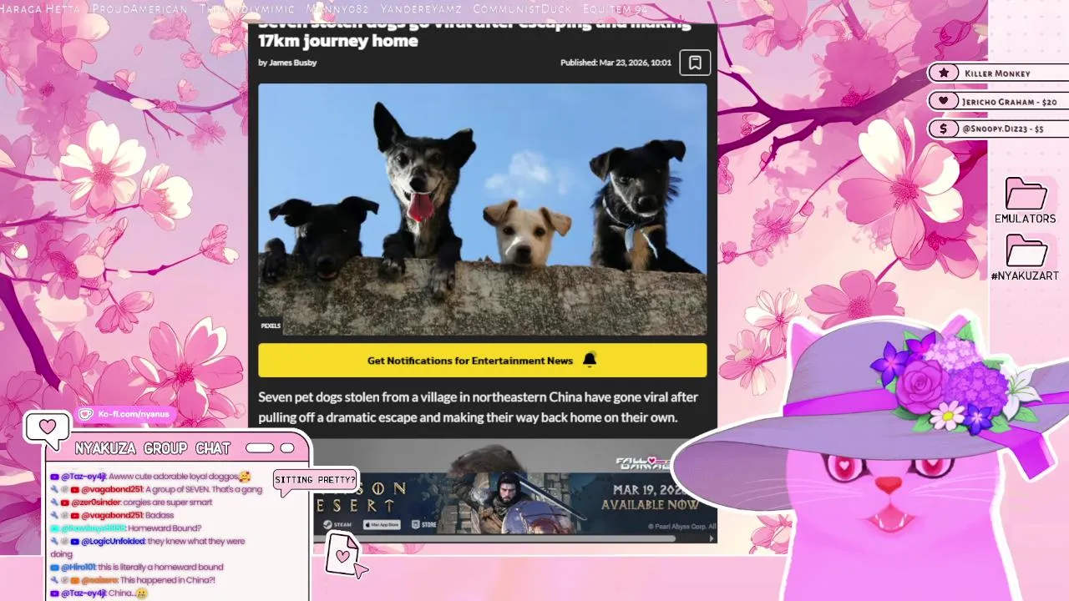The width and height of the screenshot is (1069, 601).
Task: Click the 'MAR 19' release date in the ad
Action: 647,489
